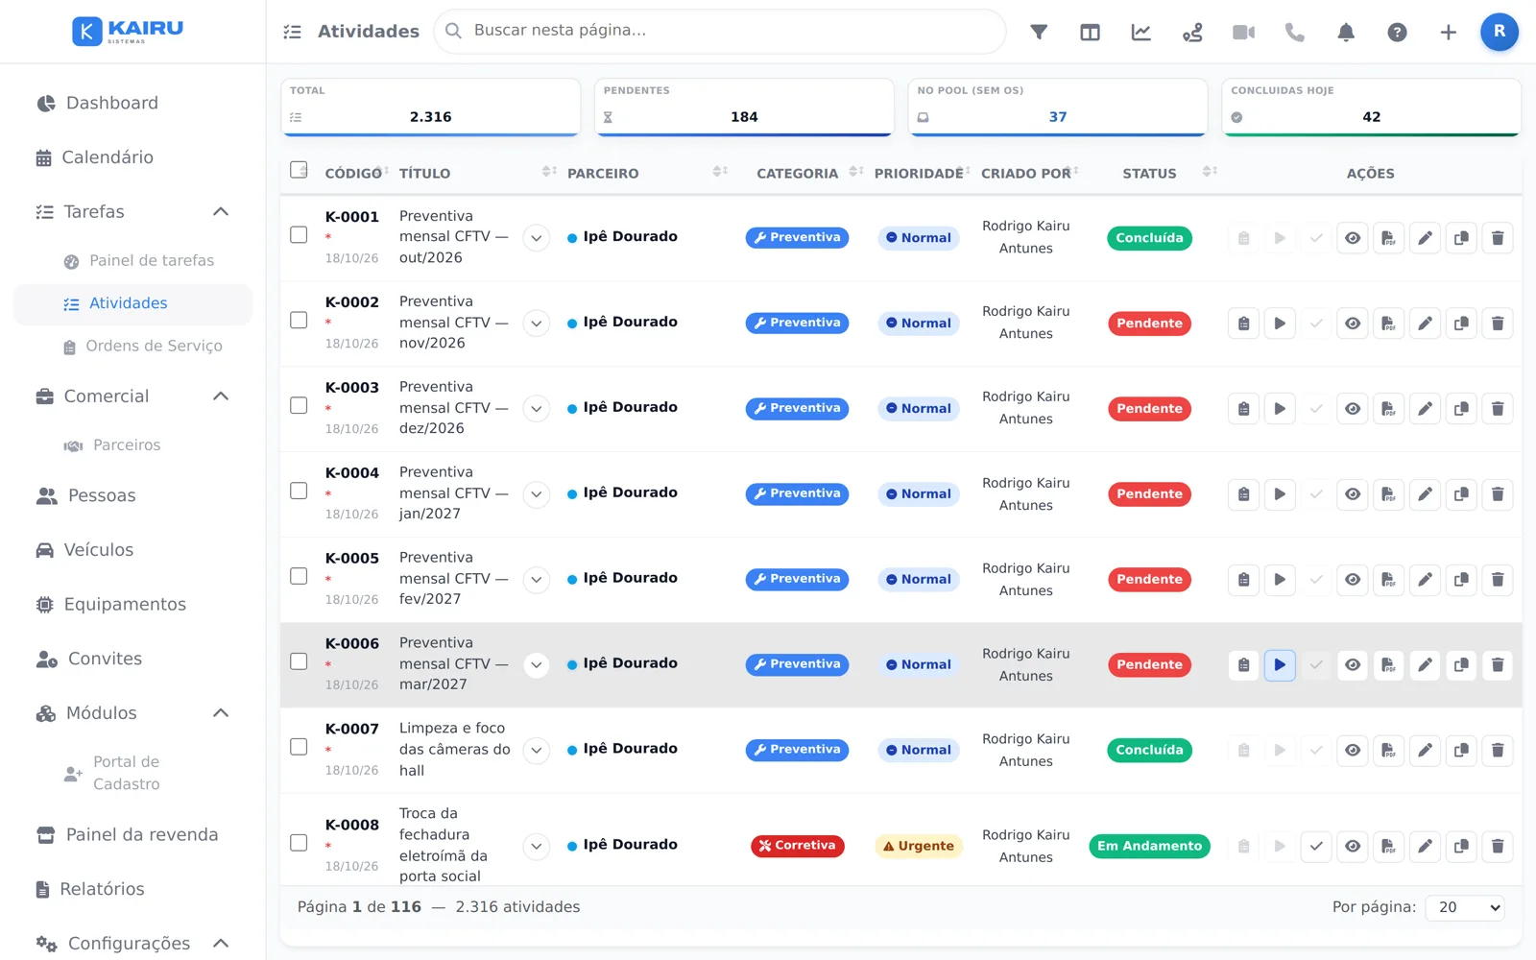Edit activity K-0003 with pencil icon
The width and height of the screenshot is (1536, 960).
pyautogui.click(x=1425, y=409)
